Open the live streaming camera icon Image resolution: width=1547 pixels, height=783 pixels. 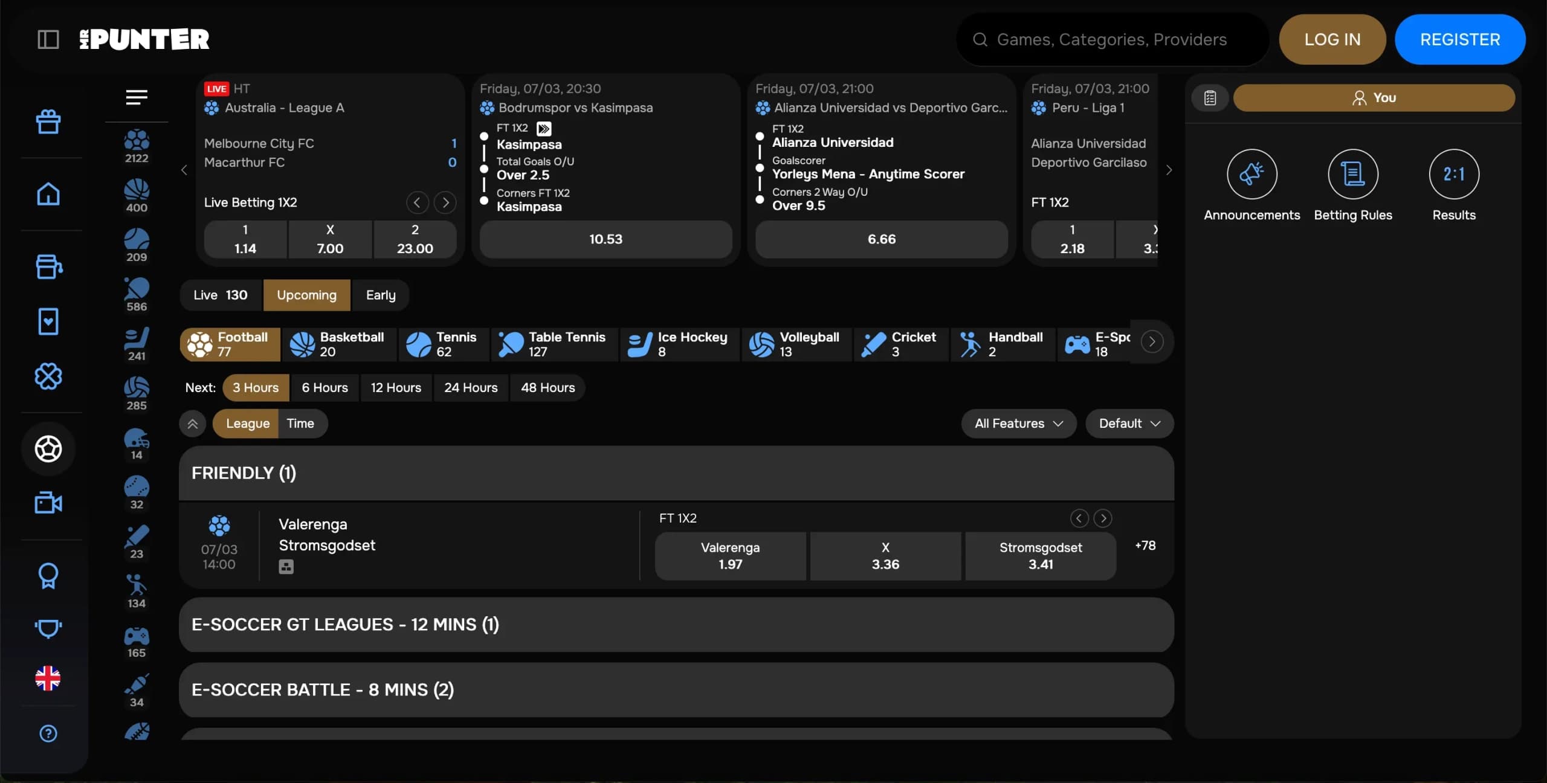[48, 503]
